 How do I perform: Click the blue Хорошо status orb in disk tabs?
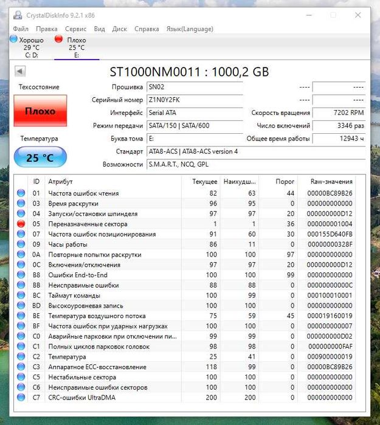click(13, 39)
